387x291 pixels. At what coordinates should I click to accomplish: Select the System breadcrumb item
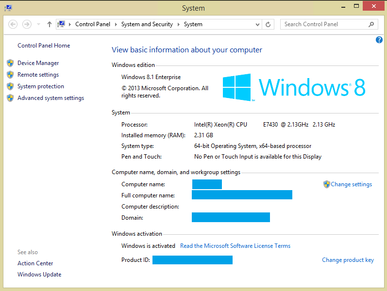(193, 24)
